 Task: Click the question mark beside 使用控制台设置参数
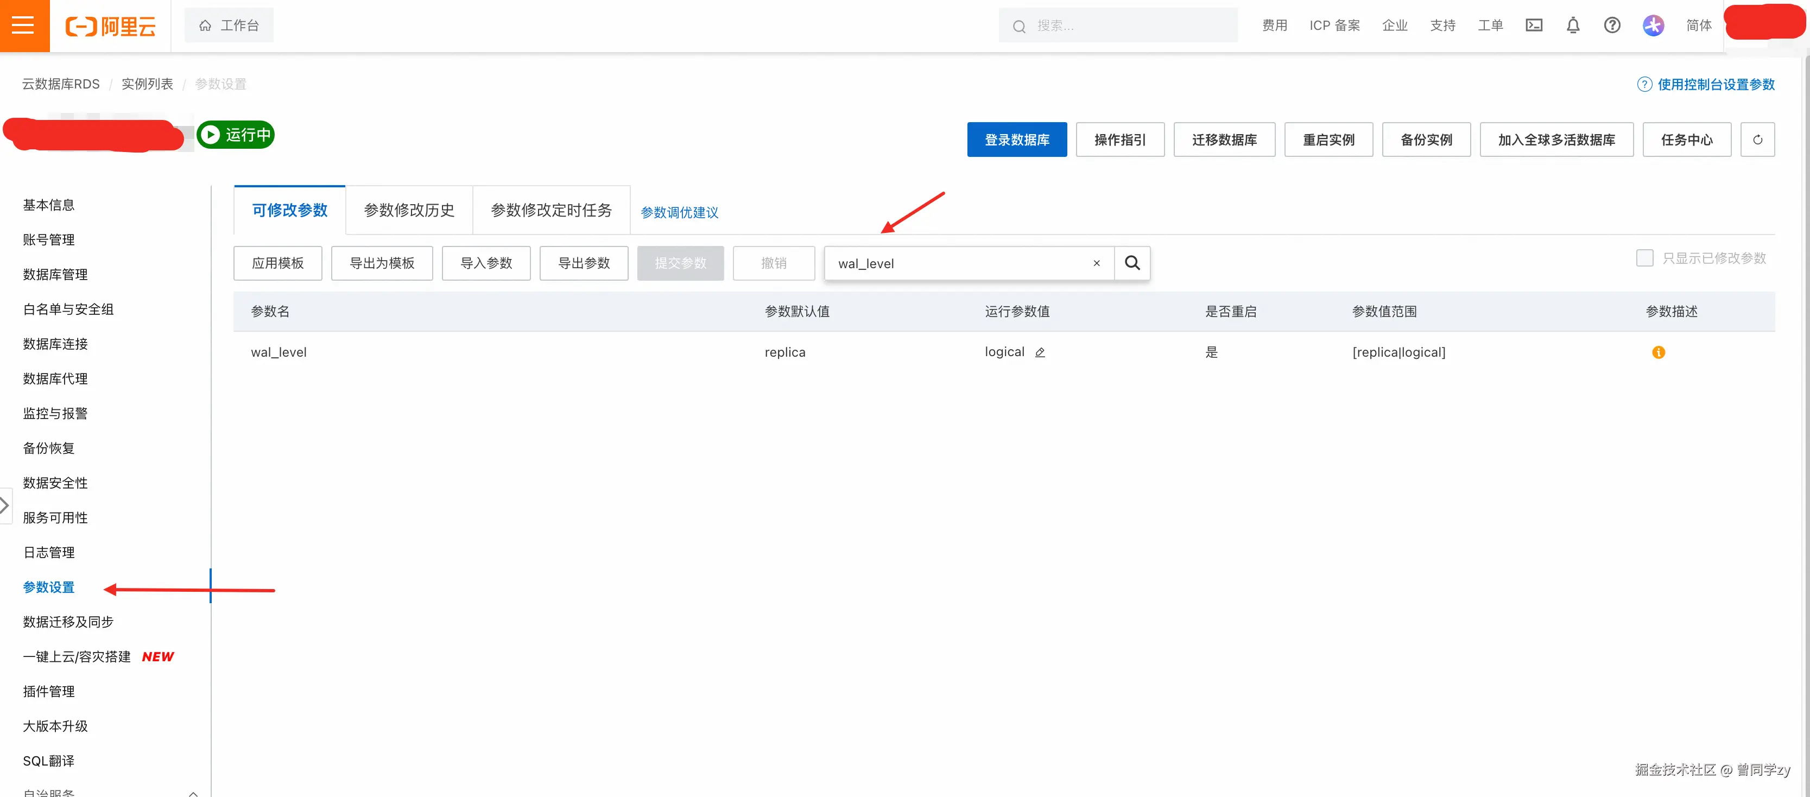[1645, 84]
